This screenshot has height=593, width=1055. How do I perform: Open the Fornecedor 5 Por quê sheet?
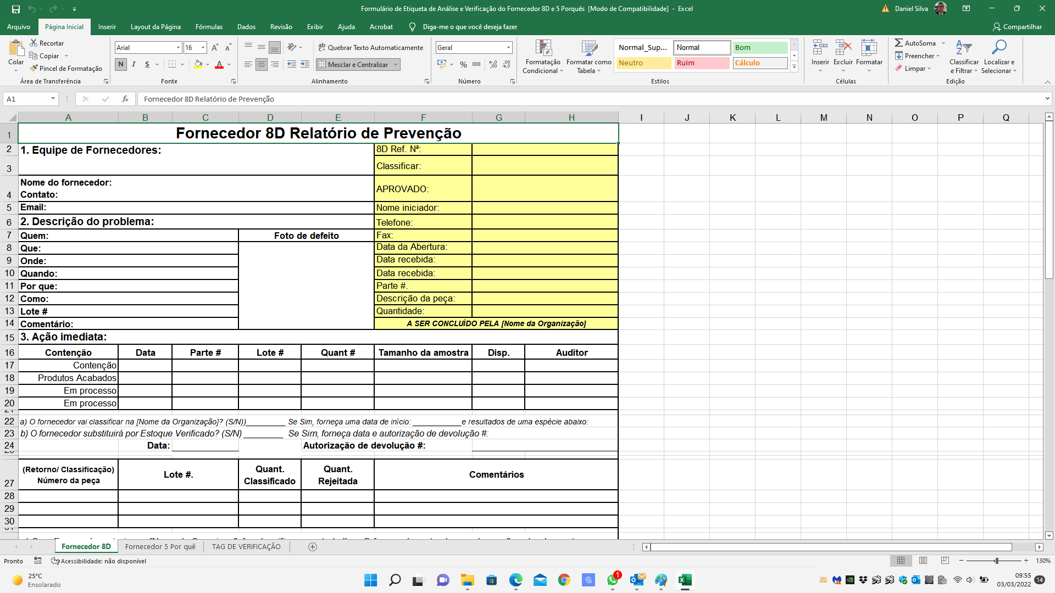(160, 546)
